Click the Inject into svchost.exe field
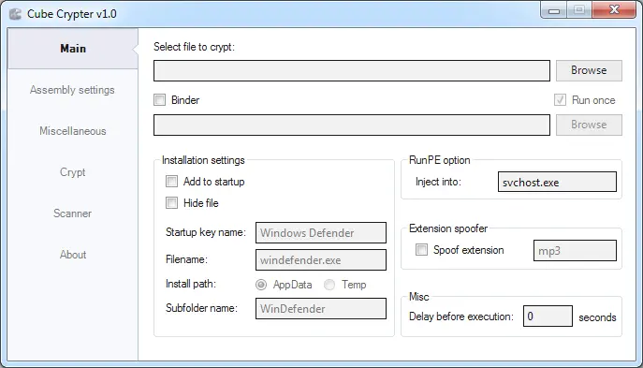The image size is (643, 368). 557,182
